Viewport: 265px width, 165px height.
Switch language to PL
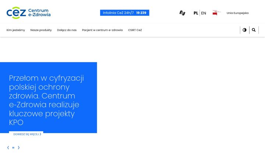click(x=196, y=13)
